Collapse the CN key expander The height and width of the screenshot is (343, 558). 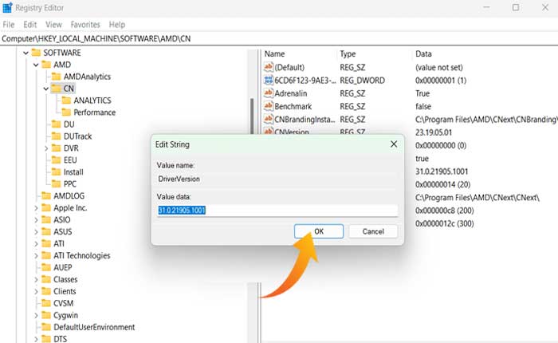click(x=46, y=89)
